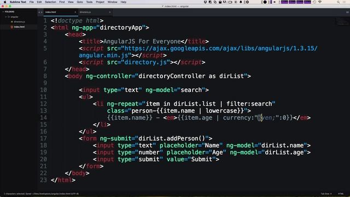Open the notification bell menu bar icon

(x=241, y=2)
